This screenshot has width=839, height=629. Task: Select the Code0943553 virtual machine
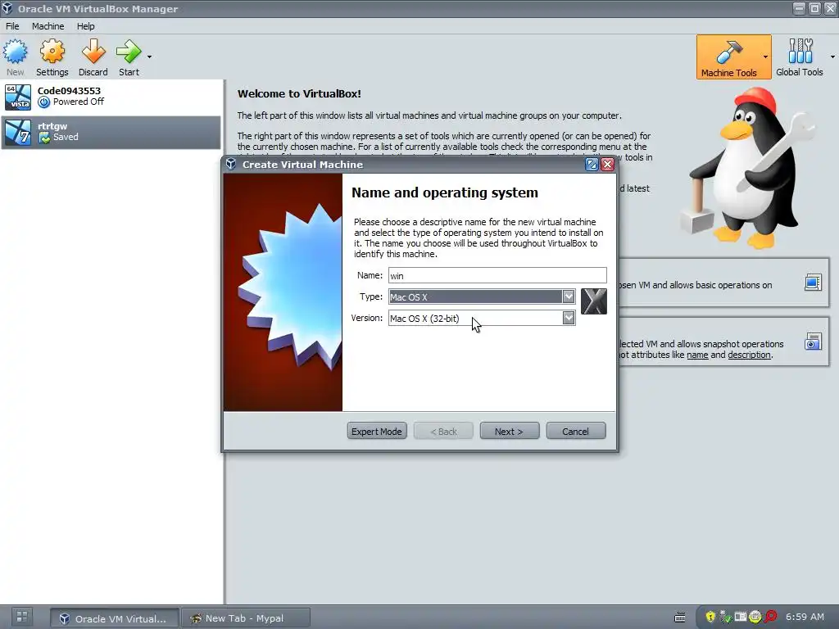click(x=111, y=97)
